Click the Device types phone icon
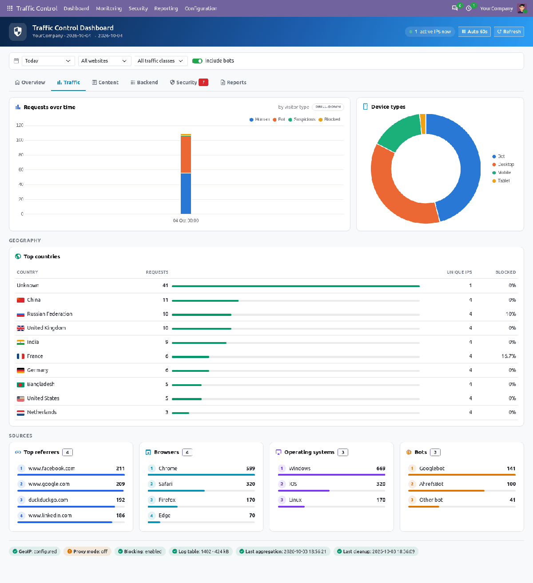The height and width of the screenshot is (583, 533). (366, 106)
